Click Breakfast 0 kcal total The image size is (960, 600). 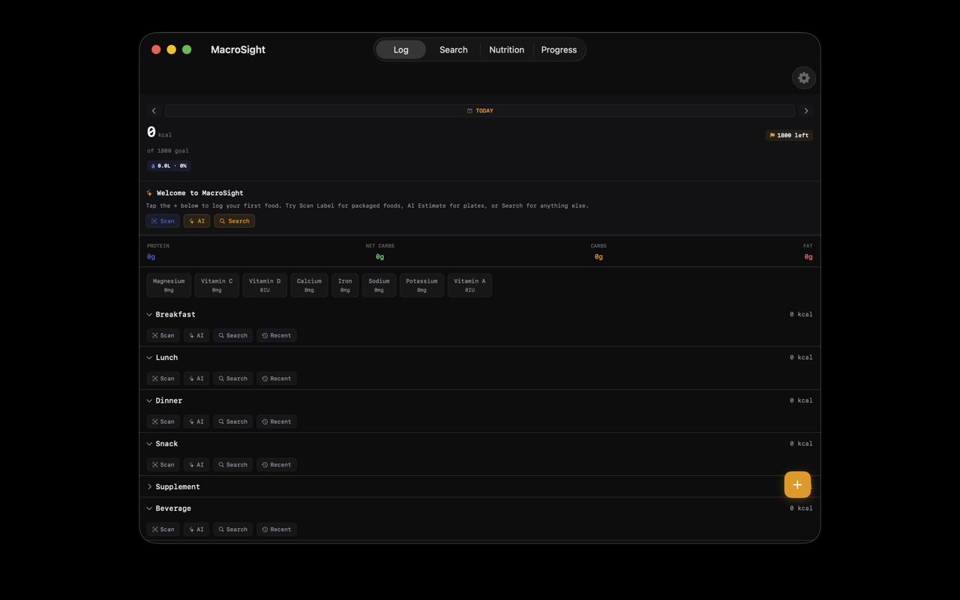tap(801, 315)
